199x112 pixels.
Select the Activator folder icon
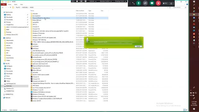[31, 14]
